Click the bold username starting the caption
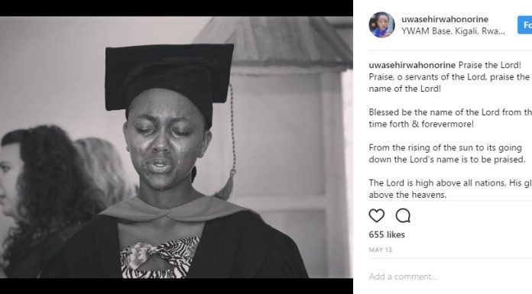 (412, 65)
